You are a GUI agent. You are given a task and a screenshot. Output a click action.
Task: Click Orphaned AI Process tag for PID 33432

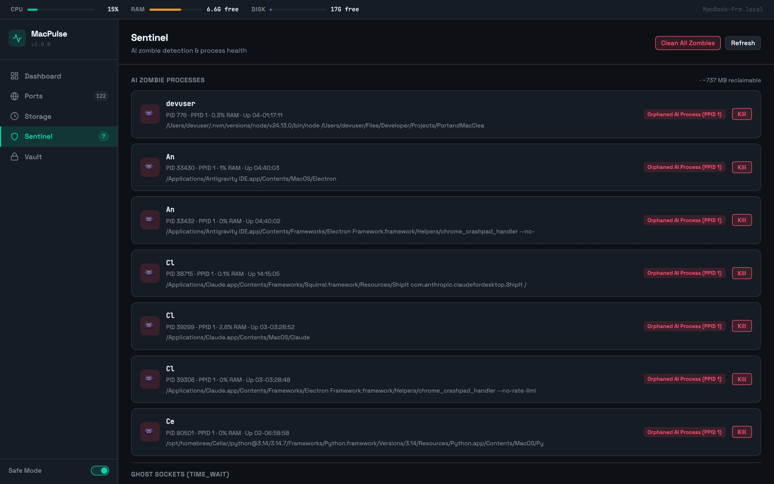[x=685, y=220]
